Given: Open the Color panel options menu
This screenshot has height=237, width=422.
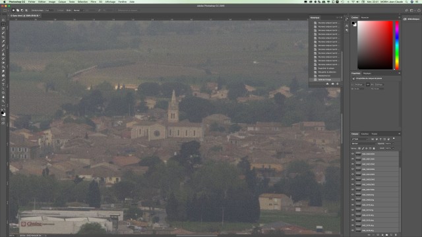Looking at the screenshot, I should pos(400,18).
